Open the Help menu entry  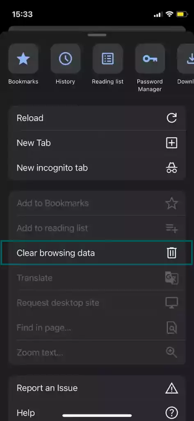(97, 412)
